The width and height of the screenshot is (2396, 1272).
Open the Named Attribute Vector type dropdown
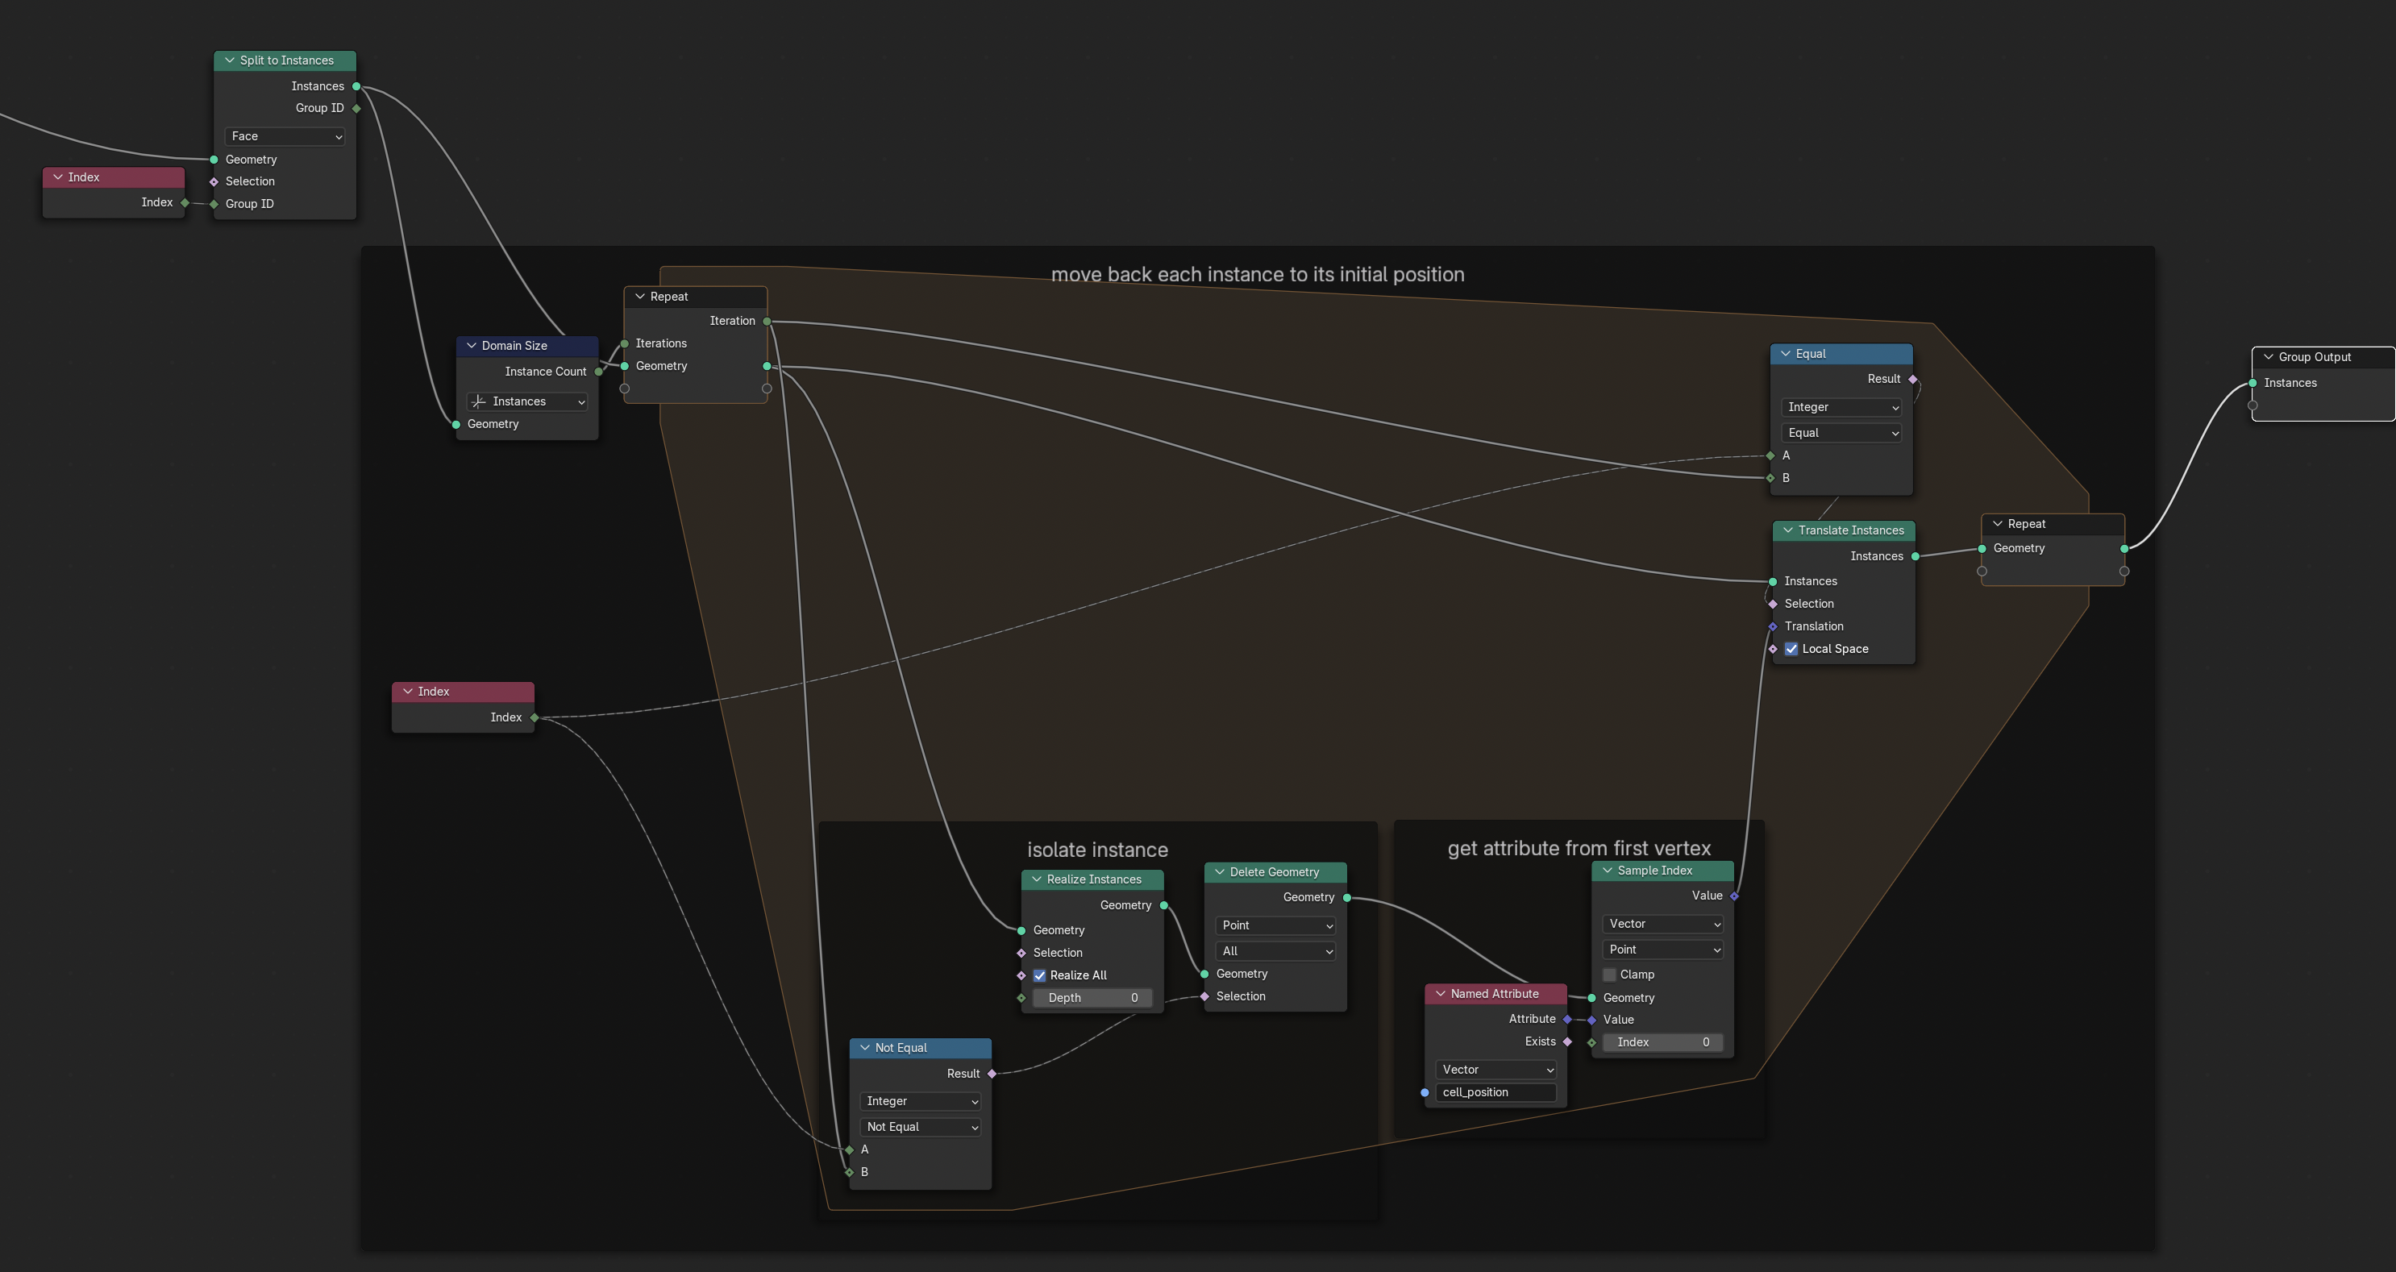1495,1070
